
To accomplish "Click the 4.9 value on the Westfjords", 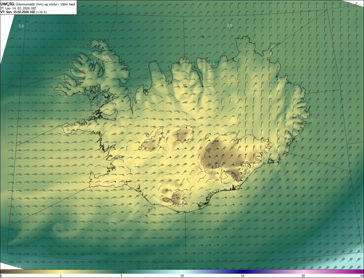I will tap(93, 62).
